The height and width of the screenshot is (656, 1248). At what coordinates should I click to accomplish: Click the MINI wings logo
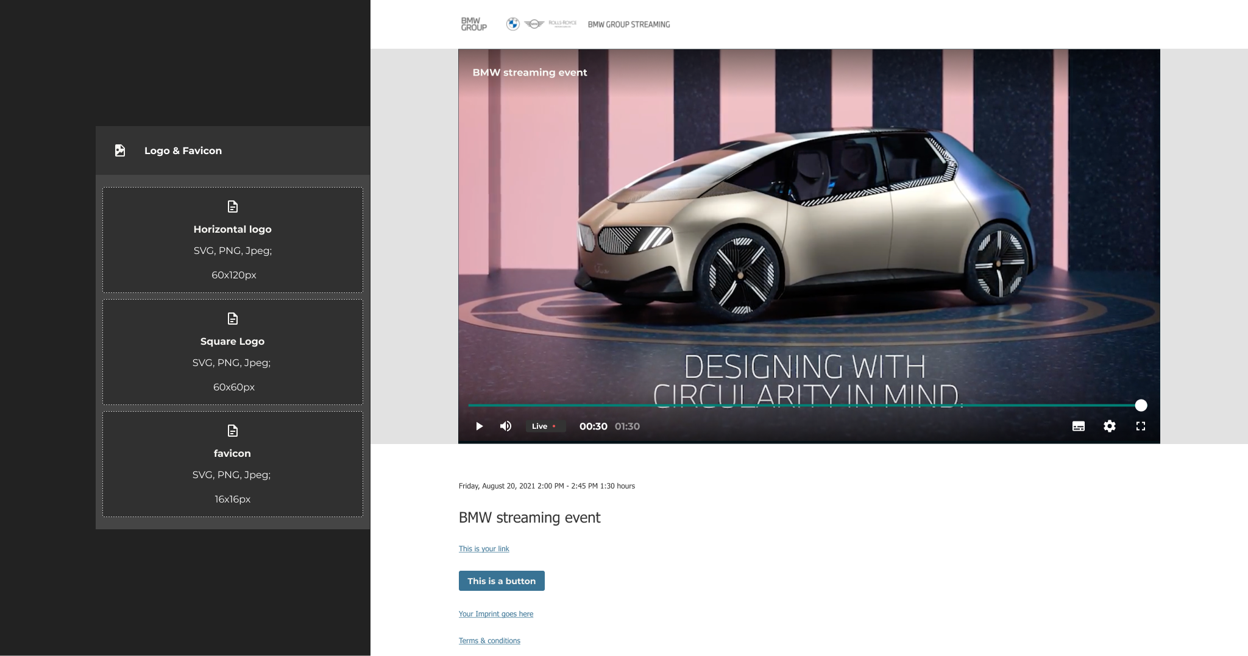click(534, 24)
